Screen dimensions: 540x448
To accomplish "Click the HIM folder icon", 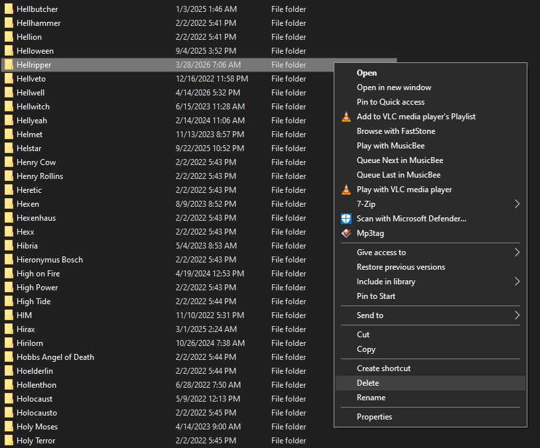I will point(9,315).
